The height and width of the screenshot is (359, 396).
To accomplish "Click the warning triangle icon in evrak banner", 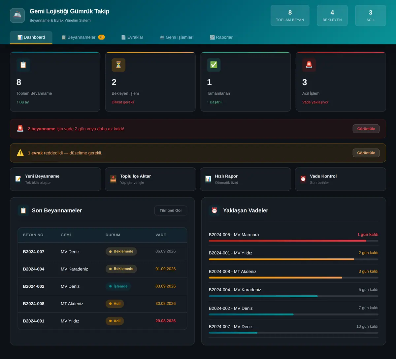I will 20,153.
